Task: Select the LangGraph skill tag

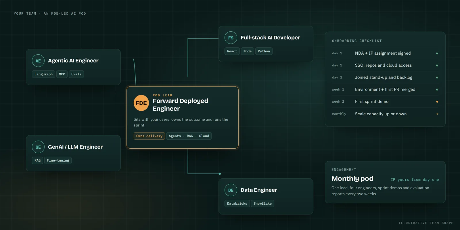Action: point(43,74)
